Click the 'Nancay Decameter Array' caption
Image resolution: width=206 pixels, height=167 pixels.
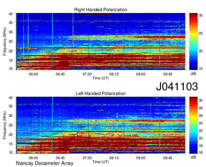pyautogui.click(x=45, y=163)
